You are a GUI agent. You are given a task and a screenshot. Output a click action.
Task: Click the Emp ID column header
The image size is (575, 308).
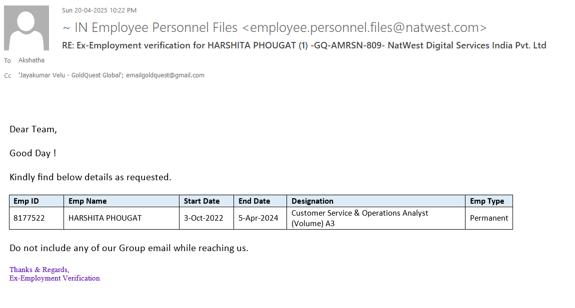[26, 201]
